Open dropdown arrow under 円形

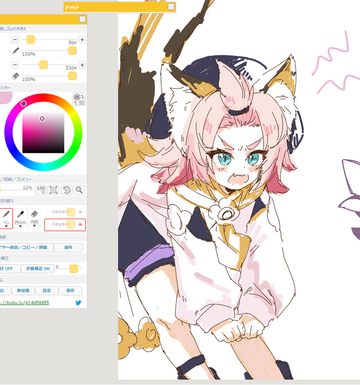34,226
